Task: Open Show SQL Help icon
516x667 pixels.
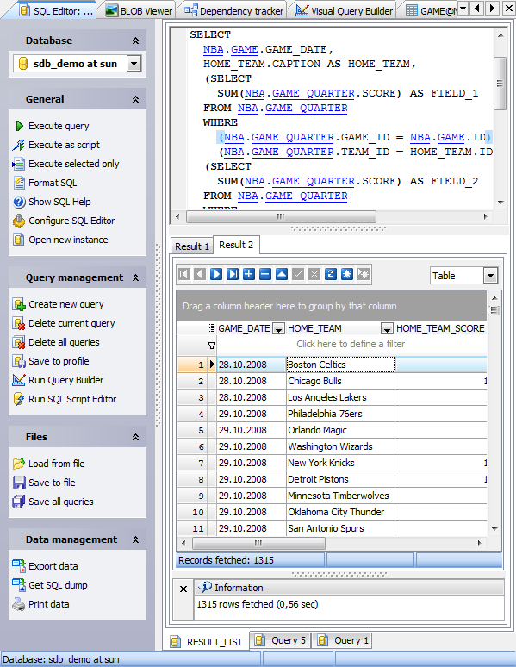Action: pyautogui.click(x=19, y=202)
